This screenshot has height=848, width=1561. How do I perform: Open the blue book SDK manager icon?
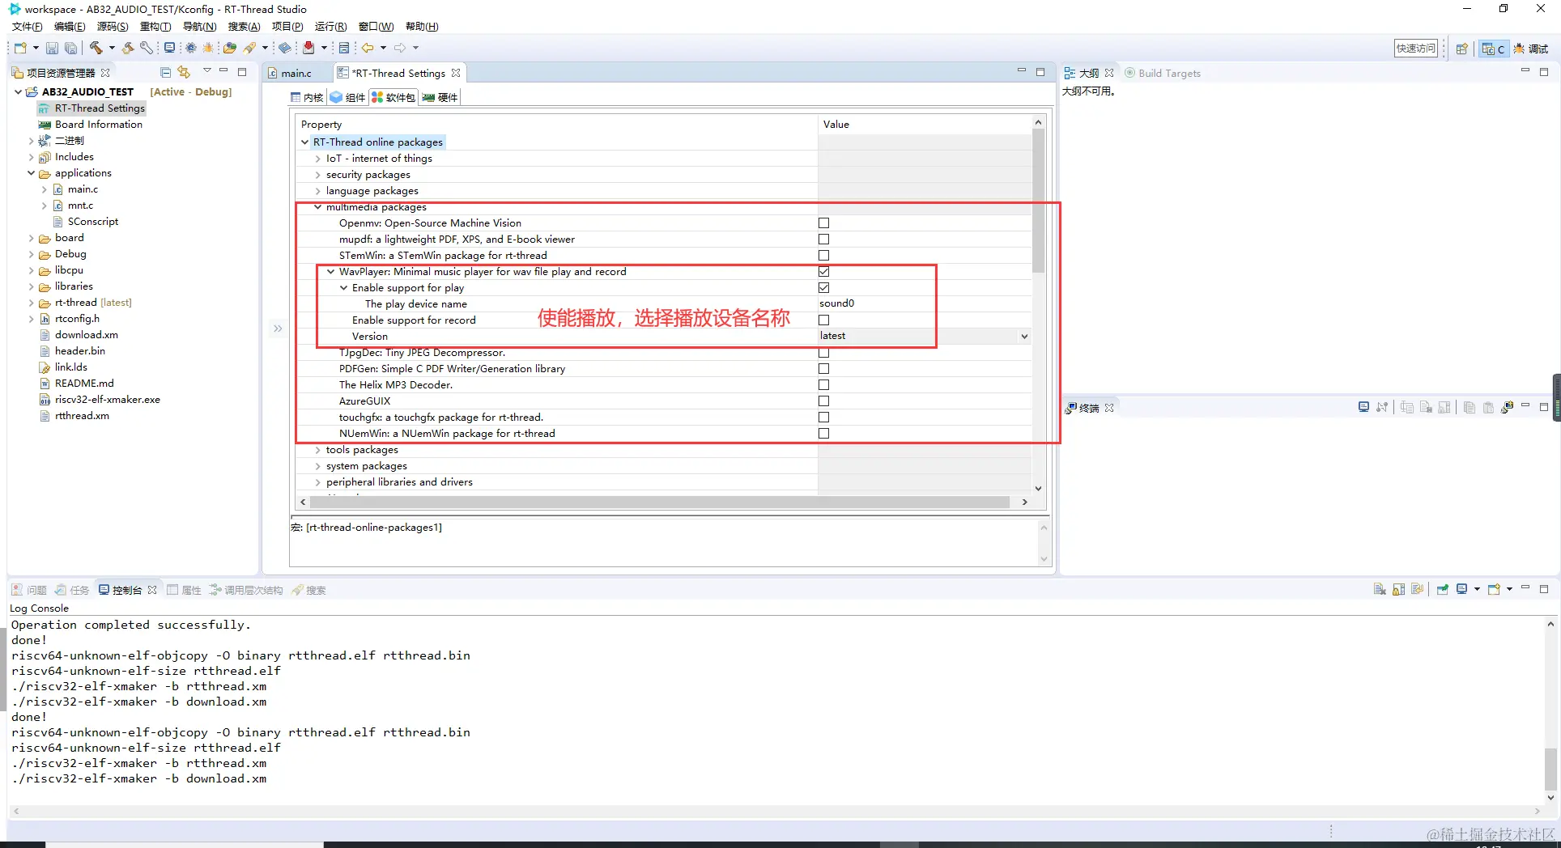285,48
